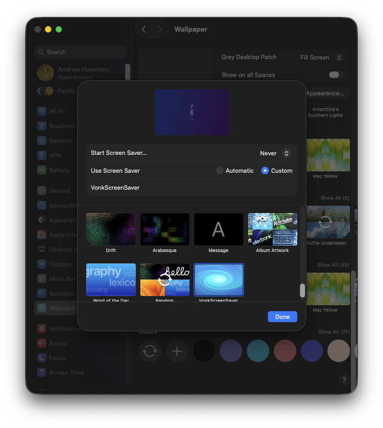
Task: Click the screen saver preview image
Action: pyautogui.click(x=192, y=112)
